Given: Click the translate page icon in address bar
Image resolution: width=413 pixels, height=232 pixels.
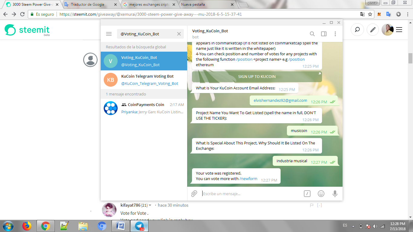Looking at the screenshot, I should pyautogui.click(x=362, y=14).
